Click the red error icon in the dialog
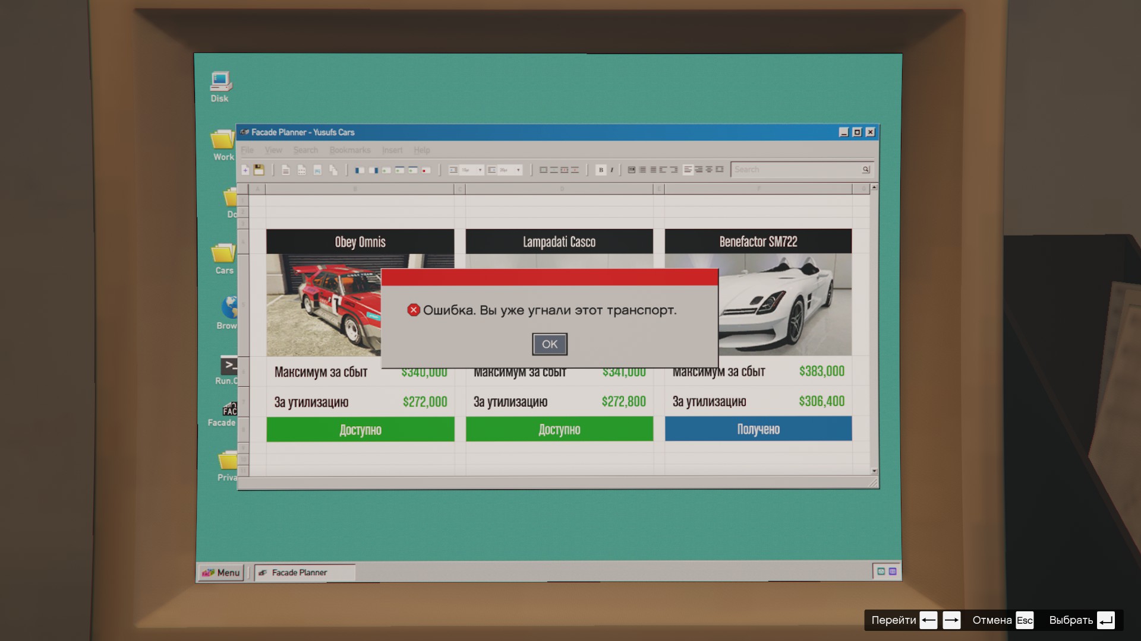 point(414,310)
